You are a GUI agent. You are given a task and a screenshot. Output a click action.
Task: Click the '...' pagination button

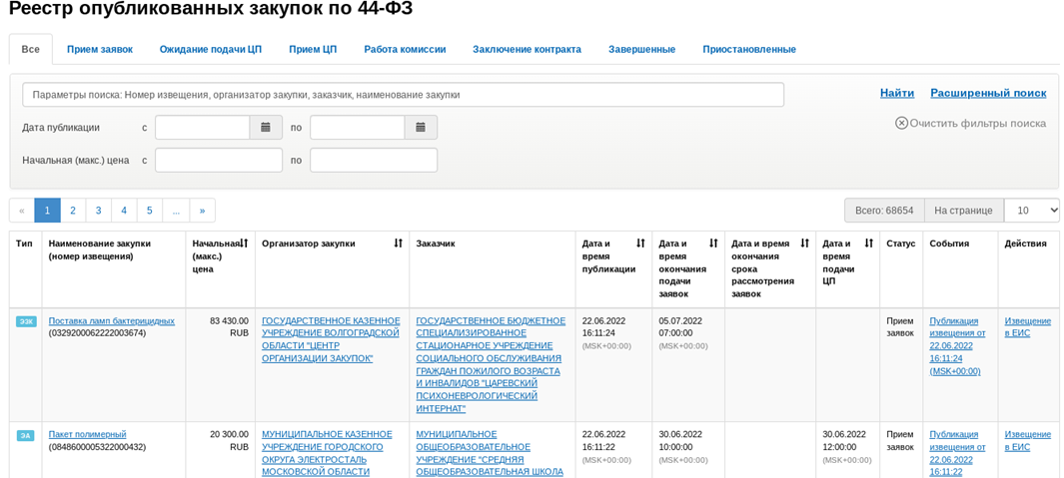click(177, 211)
